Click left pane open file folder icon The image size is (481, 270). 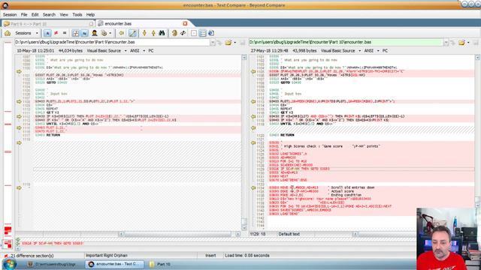(228, 43)
